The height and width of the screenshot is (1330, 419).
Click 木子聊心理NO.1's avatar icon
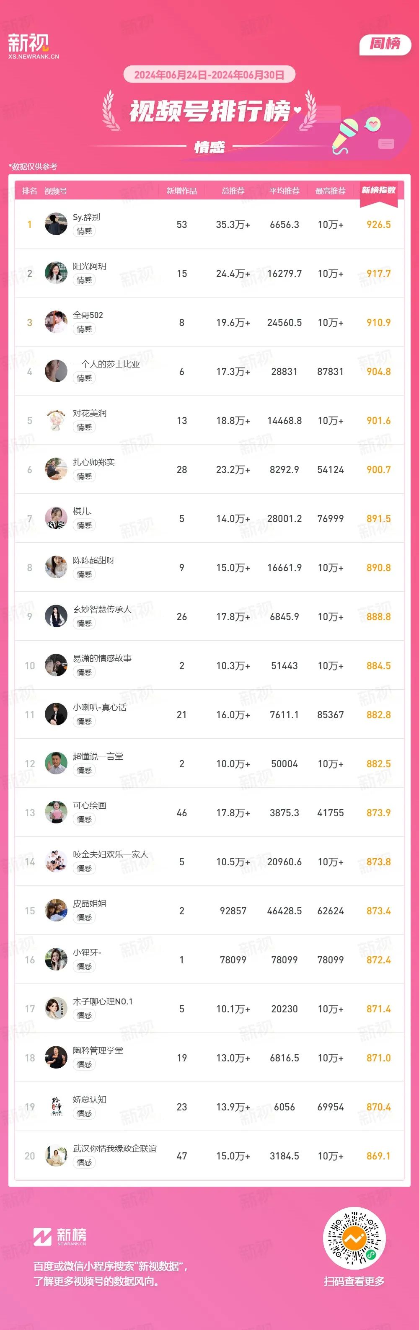click(x=56, y=1009)
